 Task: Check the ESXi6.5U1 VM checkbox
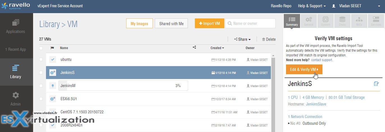41,99
